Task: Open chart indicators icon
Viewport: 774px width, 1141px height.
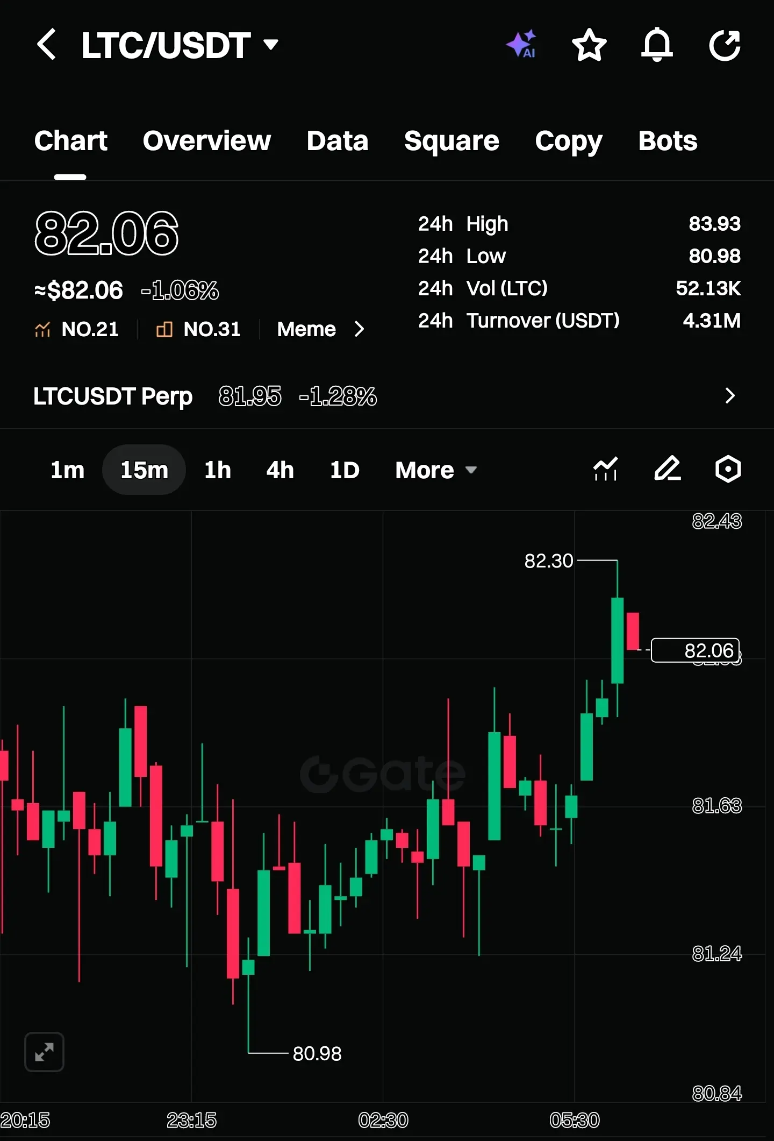Action: click(605, 469)
